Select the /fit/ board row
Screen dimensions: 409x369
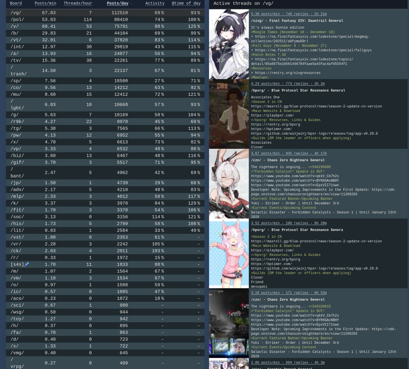click(x=105, y=210)
